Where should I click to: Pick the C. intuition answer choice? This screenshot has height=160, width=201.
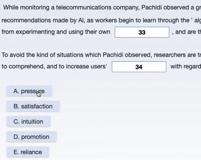[29, 122]
